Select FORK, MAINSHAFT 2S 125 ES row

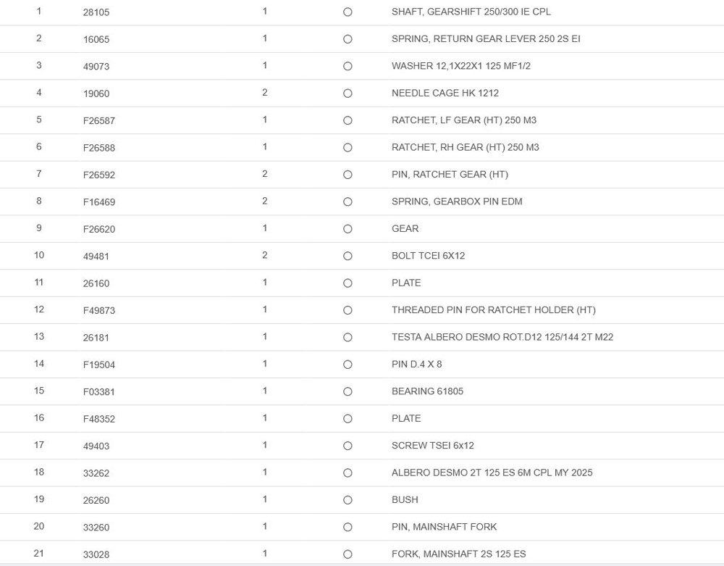(x=458, y=554)
